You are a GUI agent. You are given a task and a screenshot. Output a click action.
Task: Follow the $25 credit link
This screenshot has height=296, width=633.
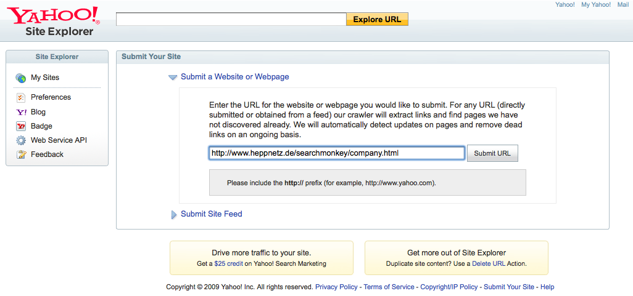(x=228, y=263)
